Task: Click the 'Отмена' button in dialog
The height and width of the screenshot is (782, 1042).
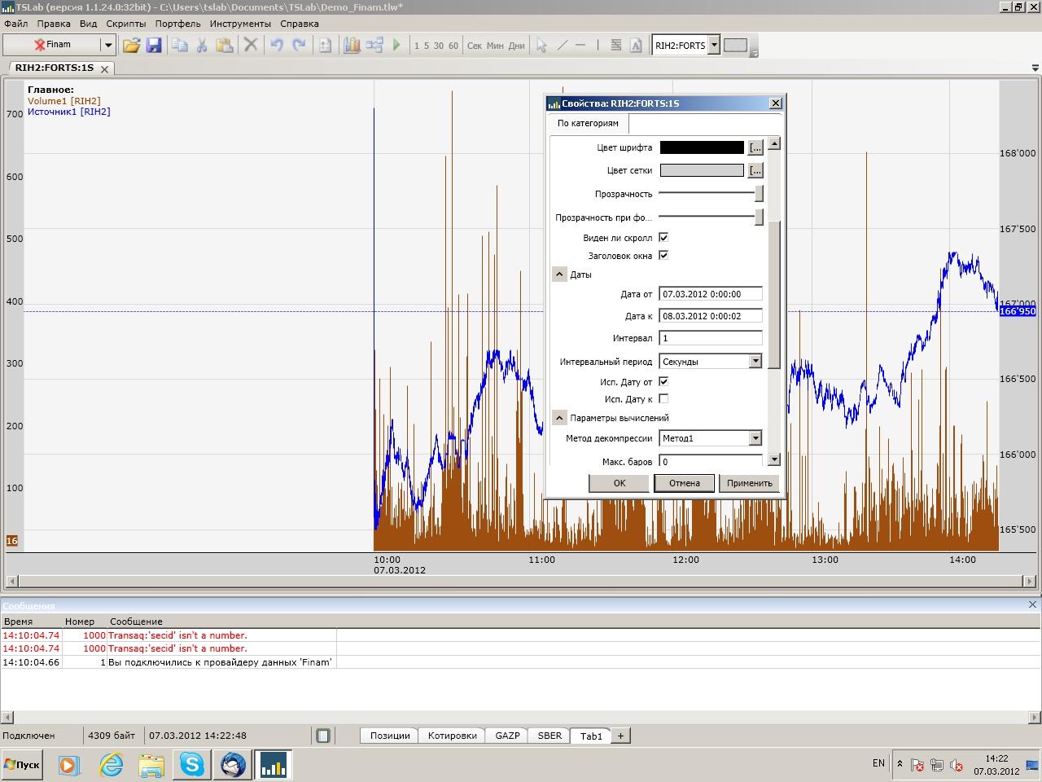Action: pyautogui.click(x=684, y=483)
